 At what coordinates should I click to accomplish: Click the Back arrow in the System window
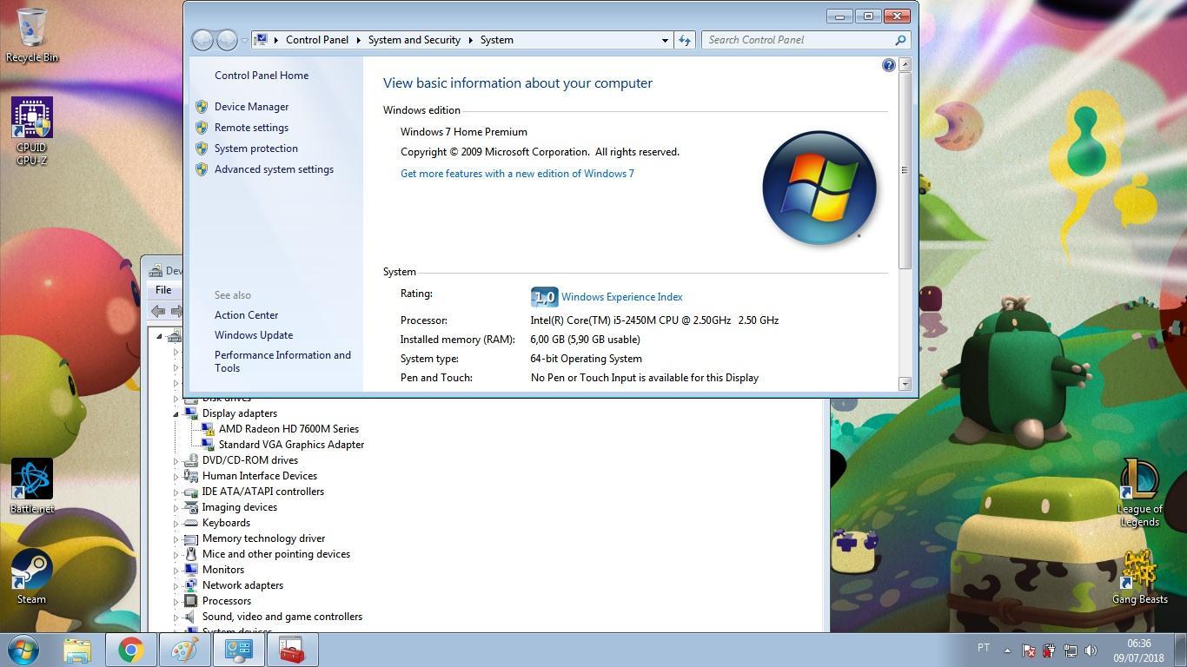(202, 40)
